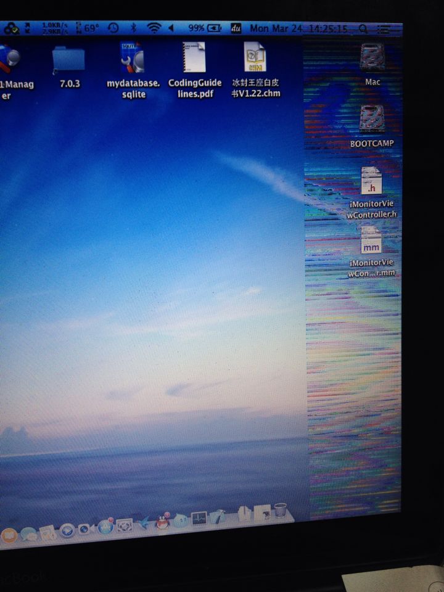The image size is (444, 592).
Task: Open the documents stack in the Dock
Action: [244, 514]
